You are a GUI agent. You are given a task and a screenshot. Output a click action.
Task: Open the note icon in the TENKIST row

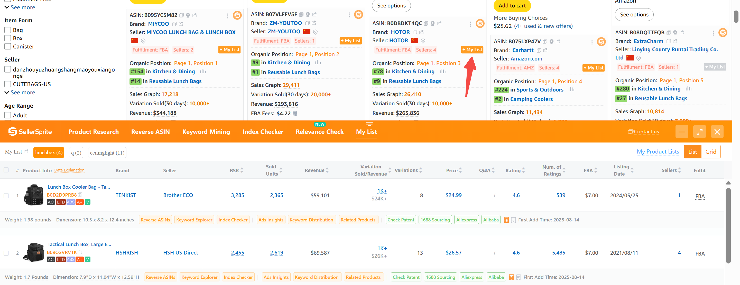coord(513,220)
